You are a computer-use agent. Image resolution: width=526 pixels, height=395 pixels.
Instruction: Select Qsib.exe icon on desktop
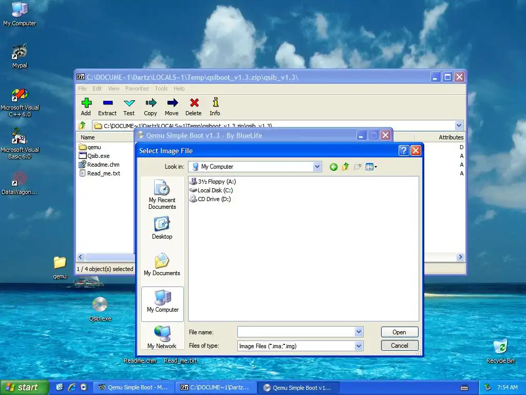pyautogui.click(x=100, y=309)
